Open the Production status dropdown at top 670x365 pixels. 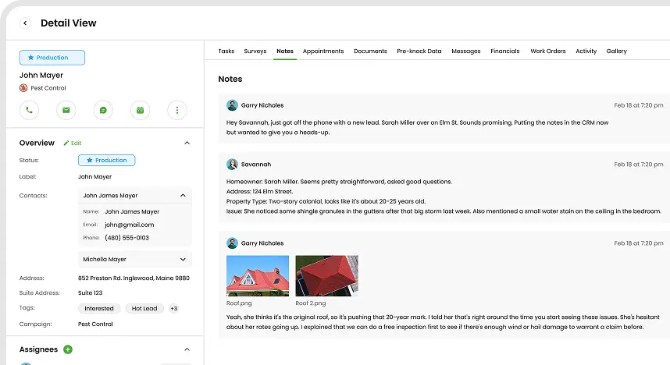[x=52, y=58]
